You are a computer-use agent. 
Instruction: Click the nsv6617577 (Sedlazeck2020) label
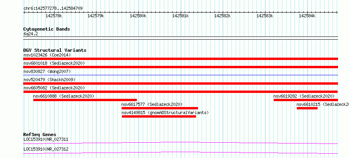coord(152,104)
